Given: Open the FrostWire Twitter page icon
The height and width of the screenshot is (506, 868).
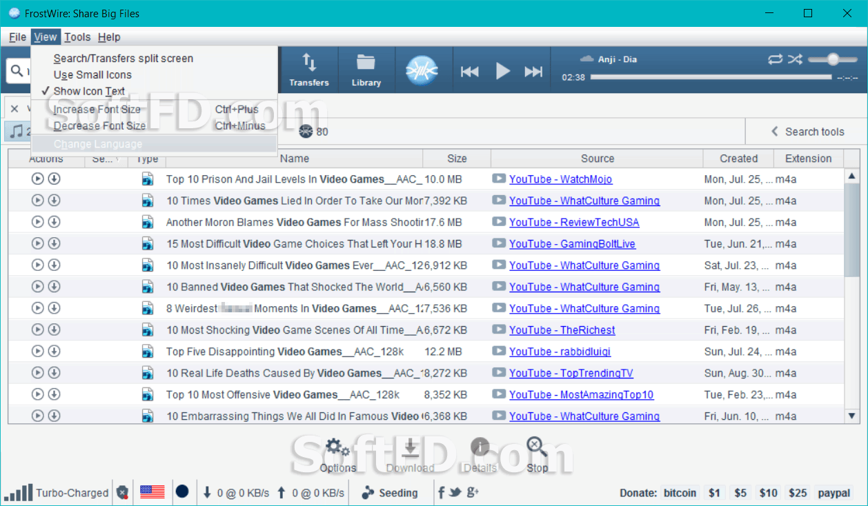Looking at the screenshot, I should (x=455, y=492).
